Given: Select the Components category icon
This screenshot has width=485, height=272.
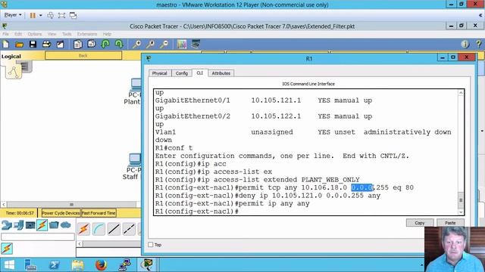Looking at the screenshot, I should [30, 225].
